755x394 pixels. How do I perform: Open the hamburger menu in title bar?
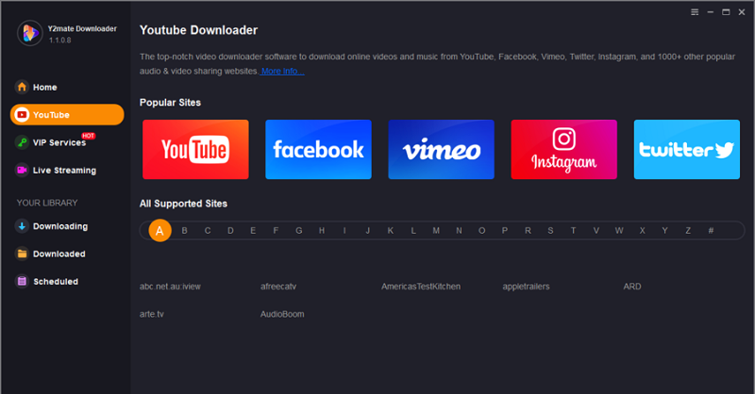[695, 12]
